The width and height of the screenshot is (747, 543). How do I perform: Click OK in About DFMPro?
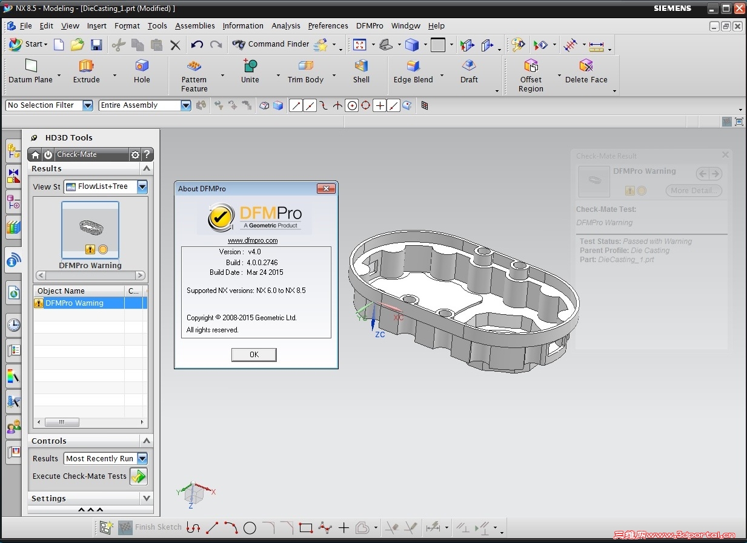coord(254,355)
